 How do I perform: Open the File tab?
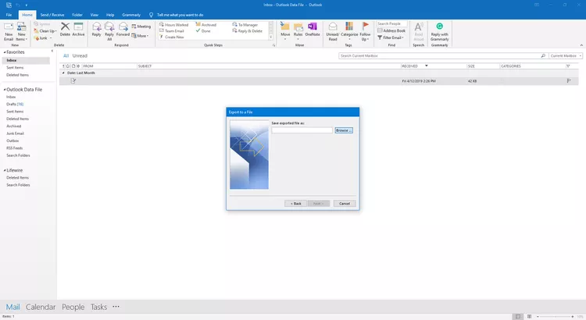click(9, 15)
